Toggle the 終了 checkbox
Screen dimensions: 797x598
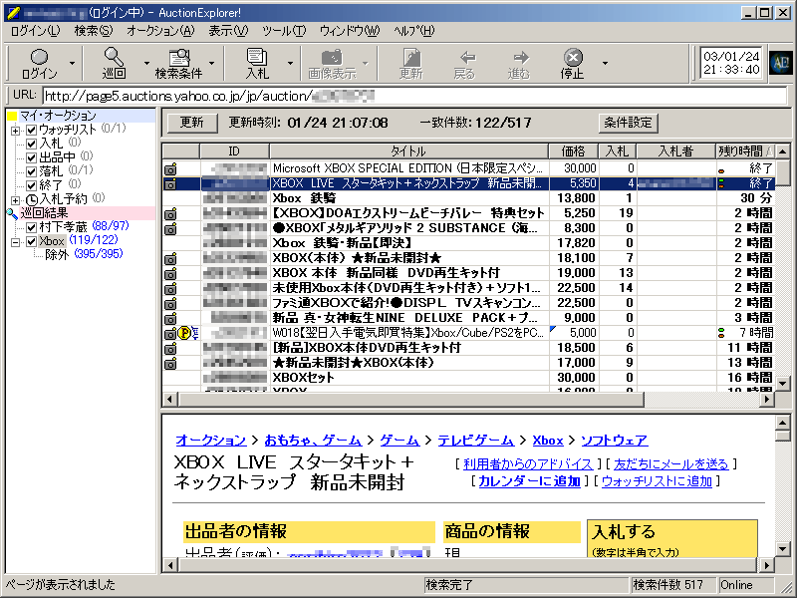coord(32,185)
